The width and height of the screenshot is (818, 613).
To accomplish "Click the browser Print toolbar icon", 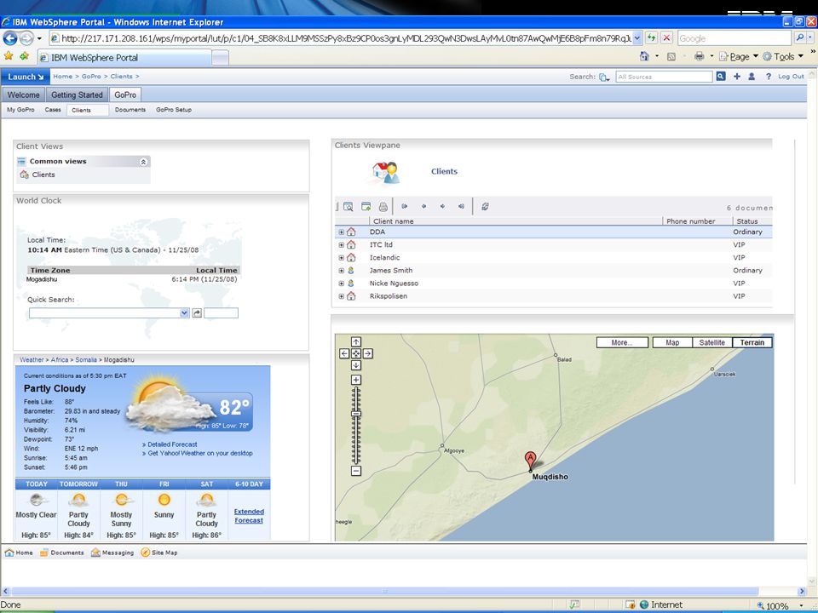I will click(699, 56).
